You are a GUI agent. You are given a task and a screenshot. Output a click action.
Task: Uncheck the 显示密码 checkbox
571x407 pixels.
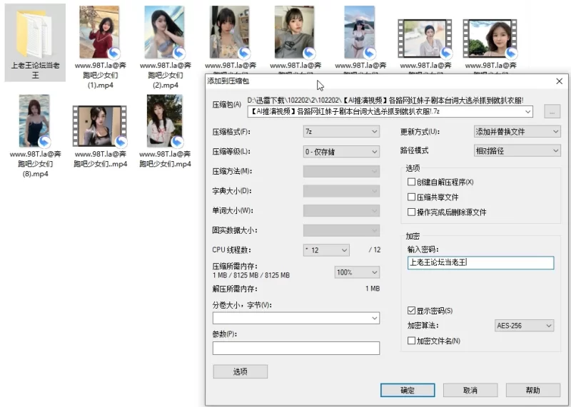point(411,311)
